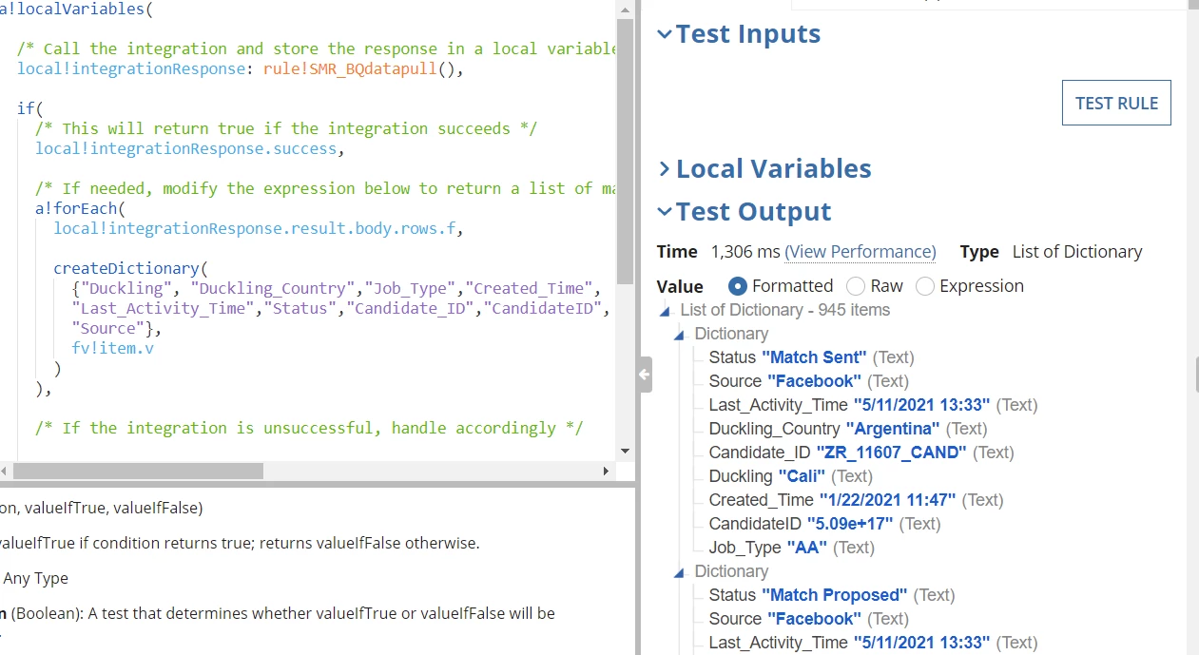Click rule!SMR_BQdatapull in the code
This screenshot has width=1199, height=655.
coord(351,68)
